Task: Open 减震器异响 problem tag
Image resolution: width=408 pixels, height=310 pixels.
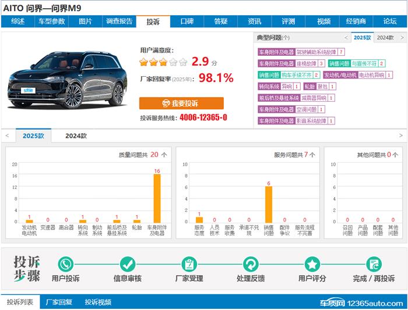Action: pyautogui.click(x=296, y=98)
